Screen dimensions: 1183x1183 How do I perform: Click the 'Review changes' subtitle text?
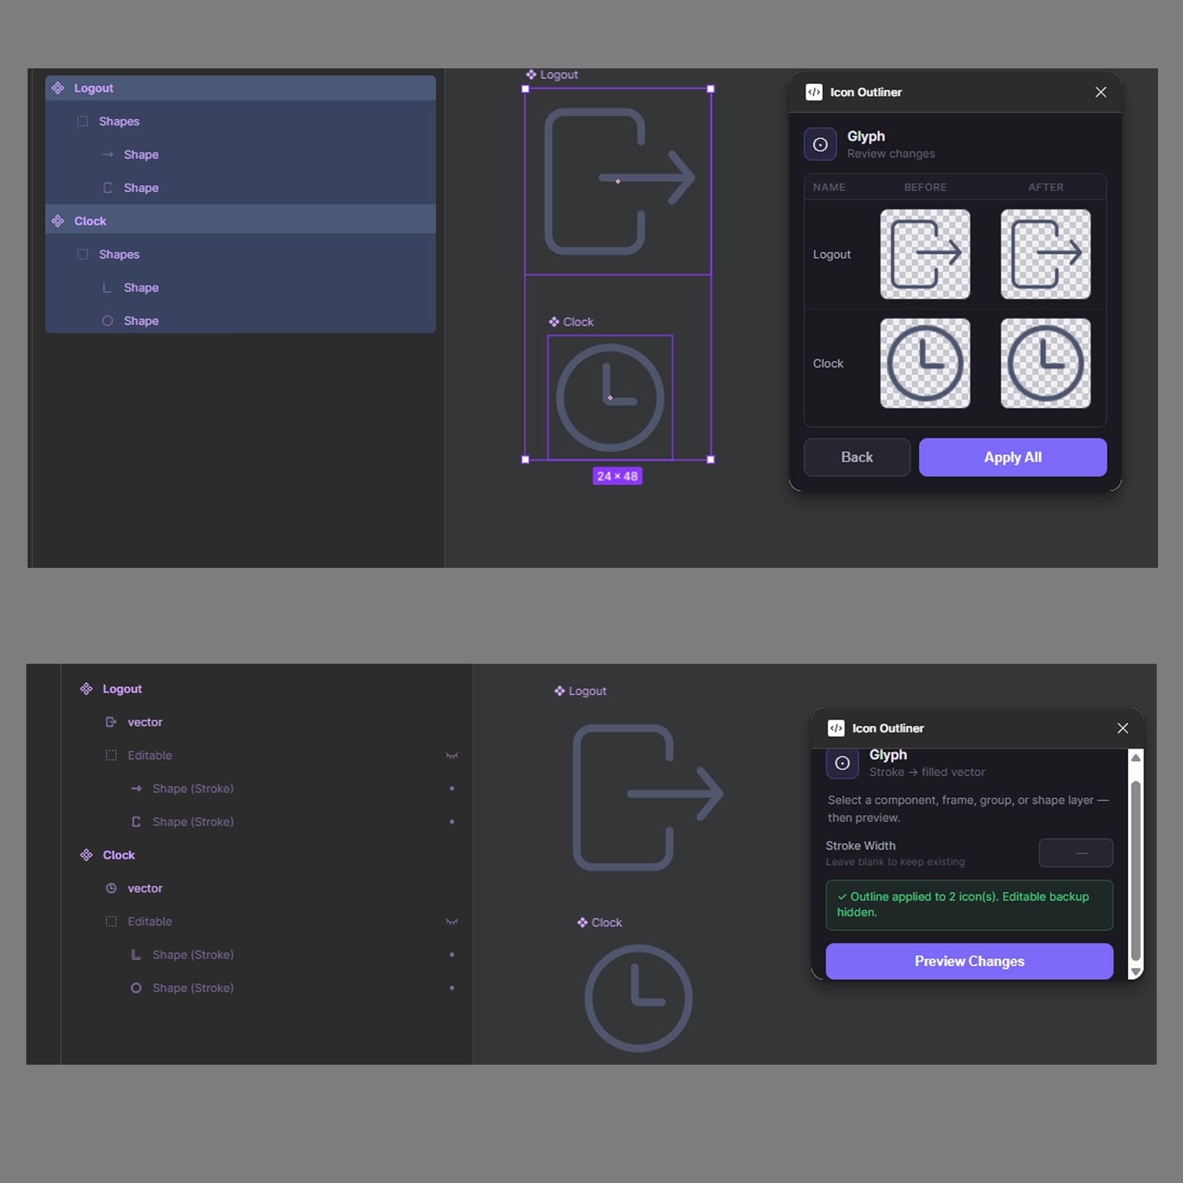pos(891,154)
